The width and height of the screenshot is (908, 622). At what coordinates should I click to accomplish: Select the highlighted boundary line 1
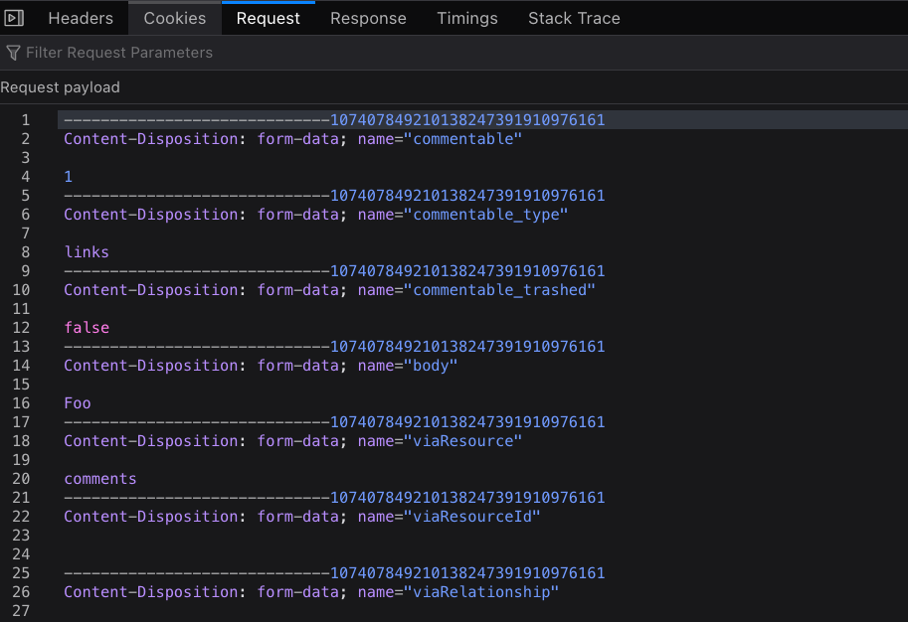pyautogui.click(x=333, y=119)
